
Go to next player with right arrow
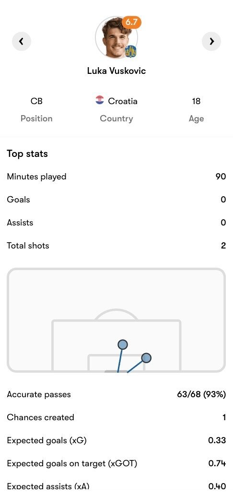click(x=211, y=41)
